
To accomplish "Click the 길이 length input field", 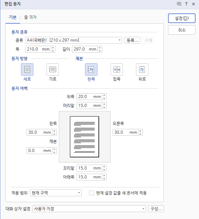I will (85, 49).
